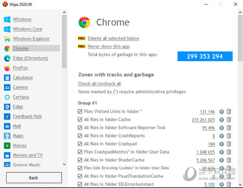243x188 pixels.
Task: Select Movies and TV in app list
Action: pyautogui.click(x=28, y=155)
